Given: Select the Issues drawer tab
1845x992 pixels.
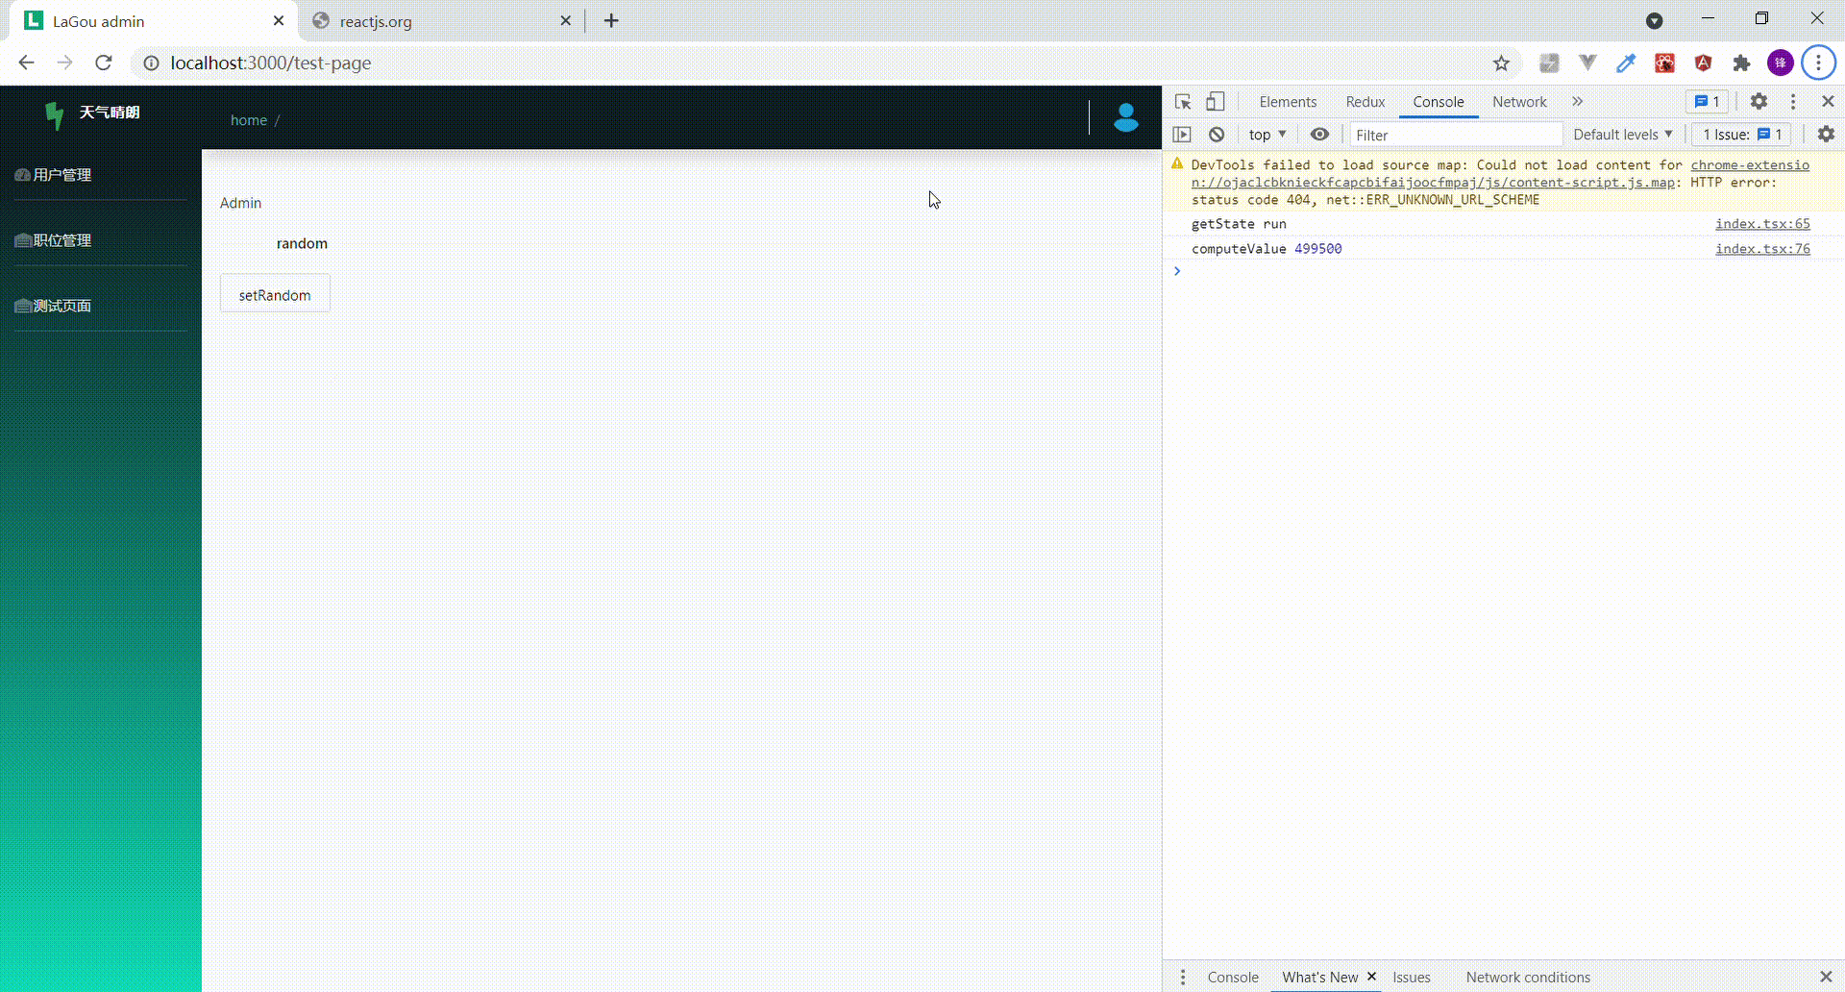Looking at the screenshot, I should point(1412,977).
